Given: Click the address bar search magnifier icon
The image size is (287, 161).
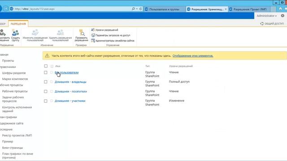Looking at the screenshot, I should pyautogui.click(x=134, y=9).
